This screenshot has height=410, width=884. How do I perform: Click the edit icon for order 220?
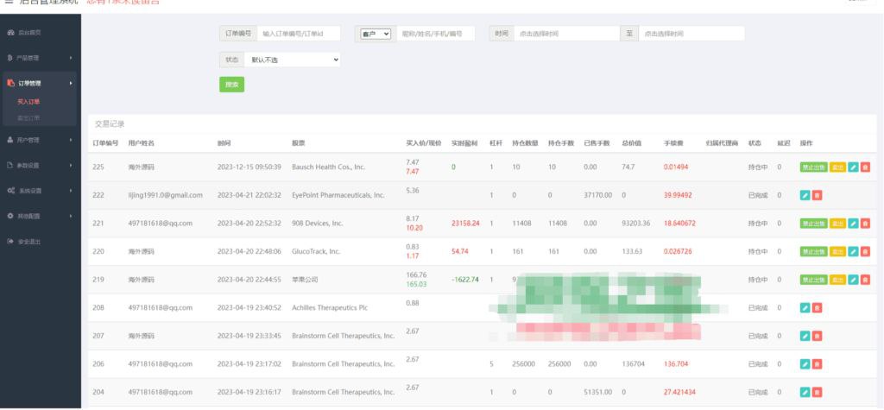(x=853, y=251)
